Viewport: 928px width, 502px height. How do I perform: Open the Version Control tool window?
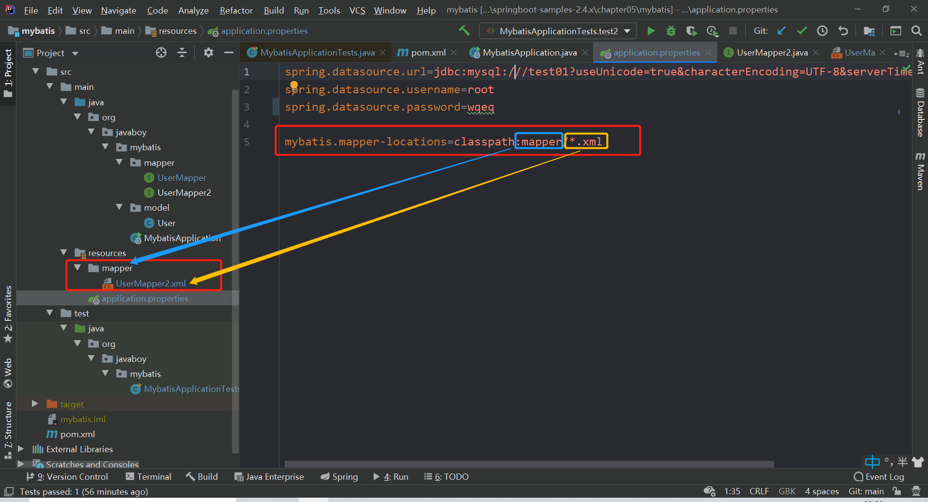[x=68, y=477]
